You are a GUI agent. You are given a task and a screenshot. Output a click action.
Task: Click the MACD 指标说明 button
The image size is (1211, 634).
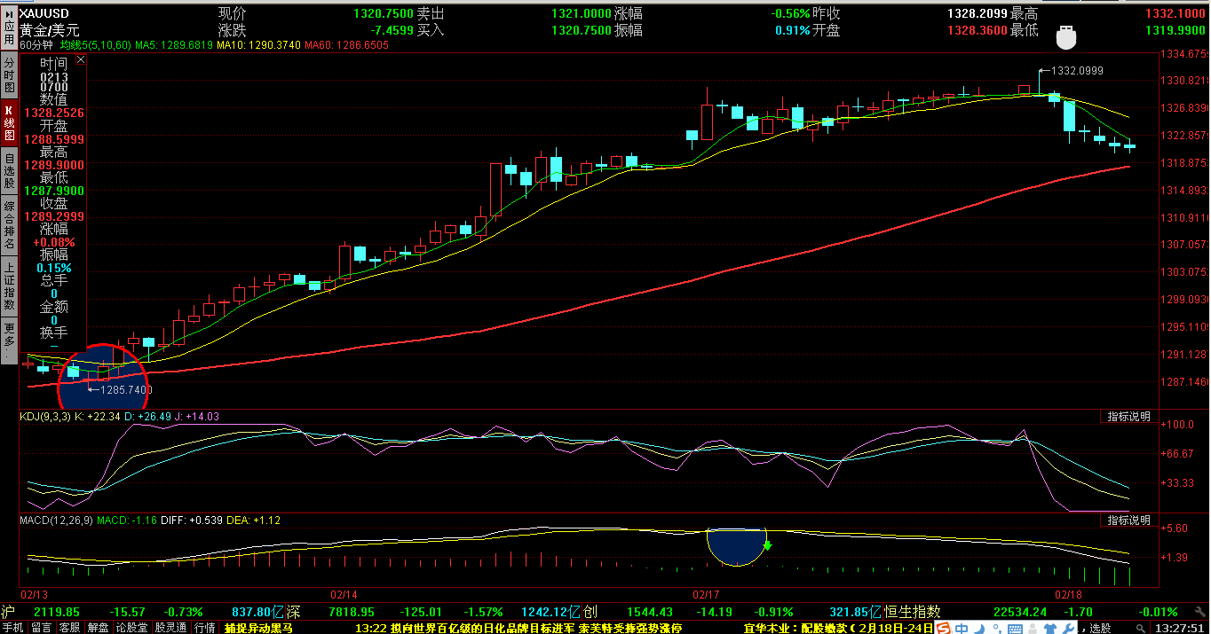tap(1128, 520)
